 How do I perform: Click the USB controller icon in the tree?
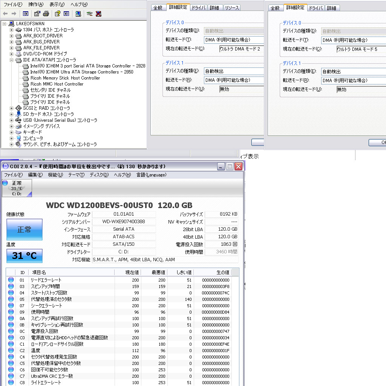[18, 120]
